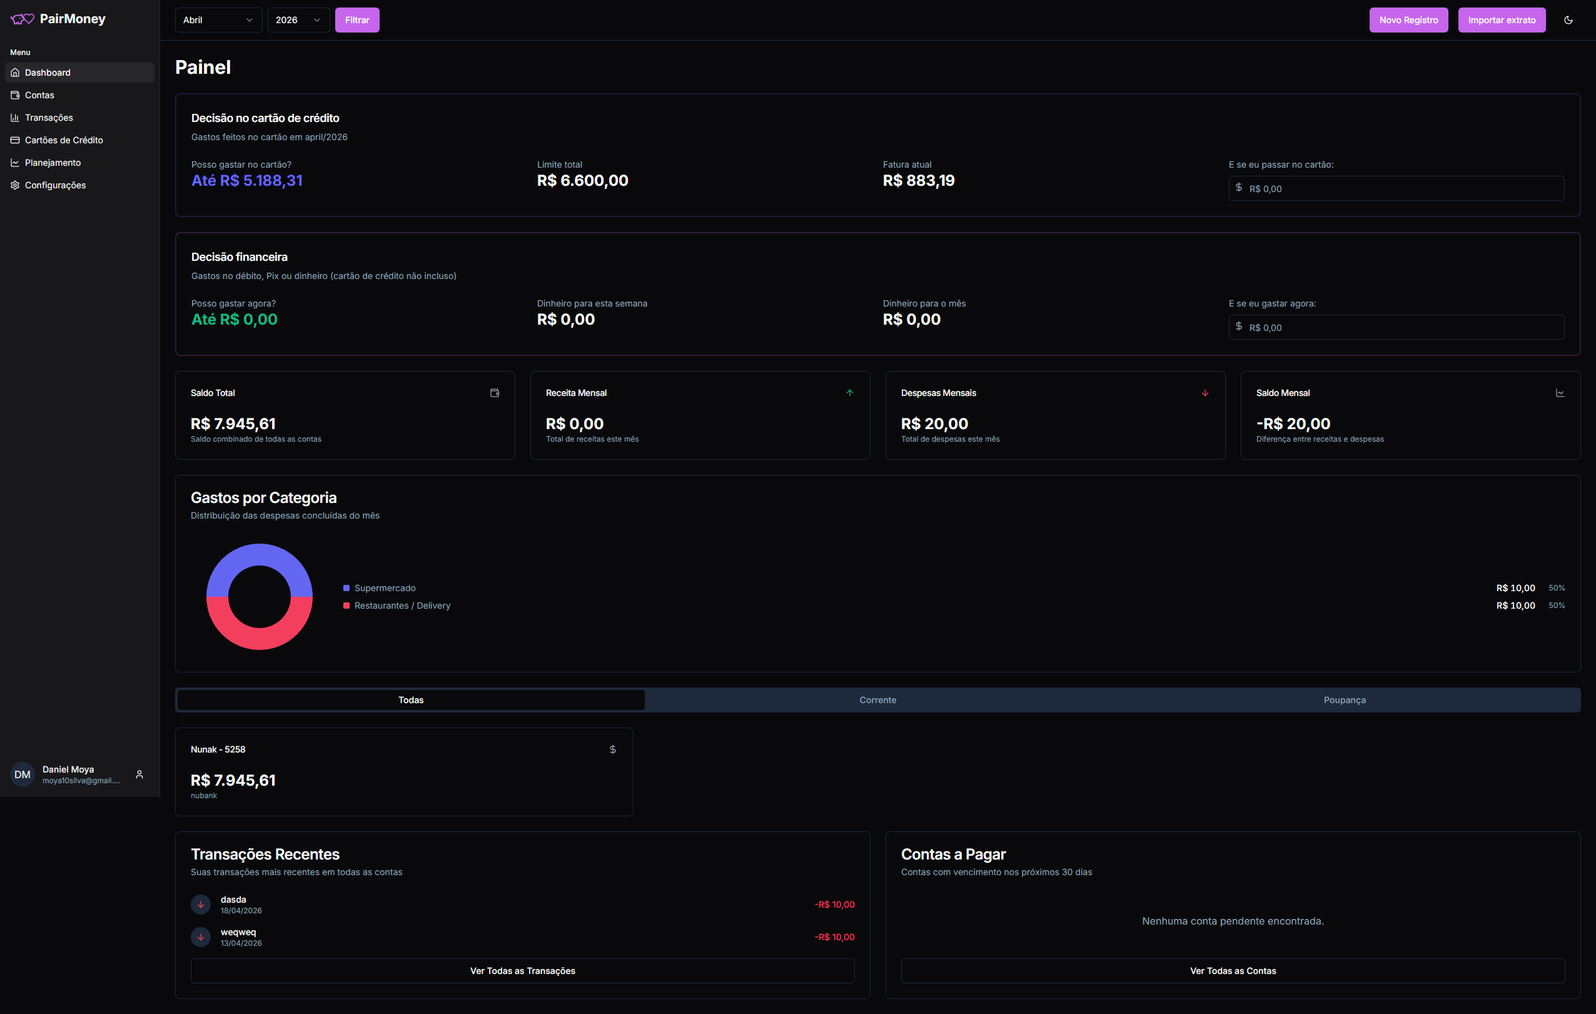Click the Supermercado legend label

385,588
